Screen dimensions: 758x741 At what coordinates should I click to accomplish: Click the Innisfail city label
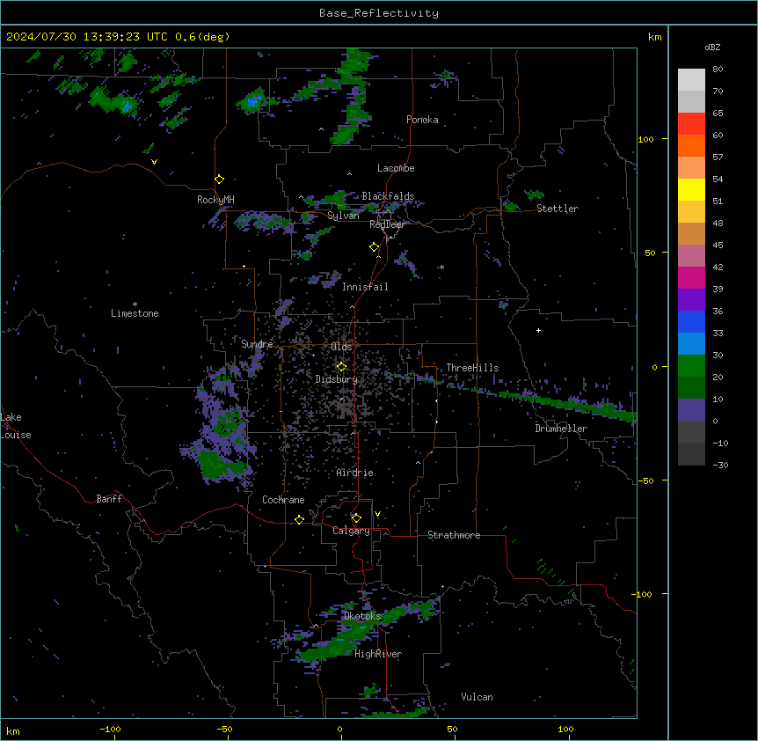coord(365,287)
